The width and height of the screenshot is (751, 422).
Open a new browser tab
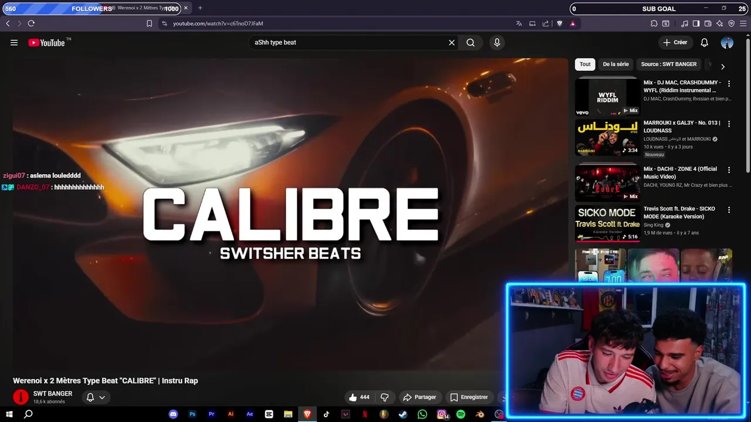point(200,8)
